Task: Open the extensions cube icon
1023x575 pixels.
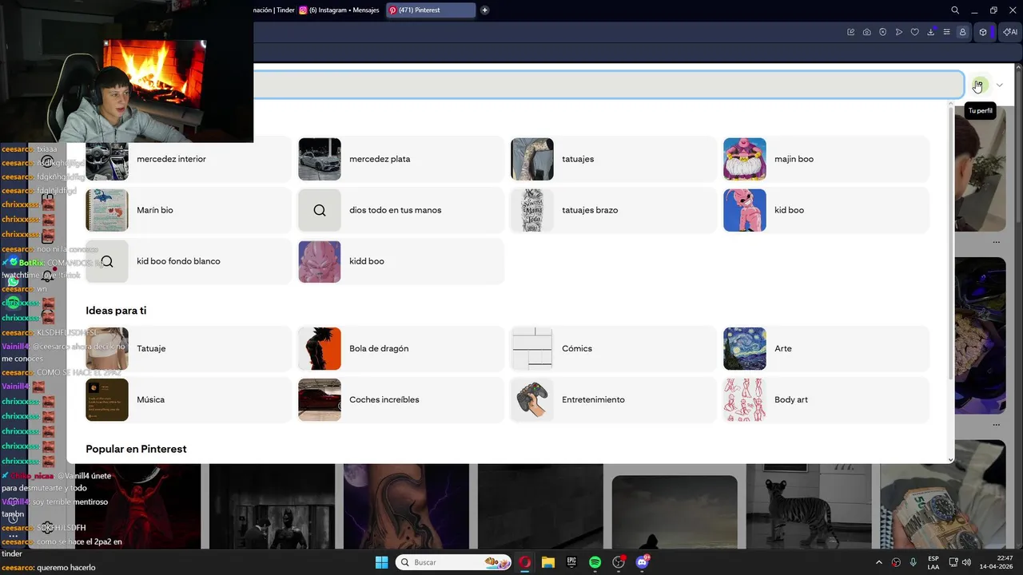Action: [x=983, y=32]
